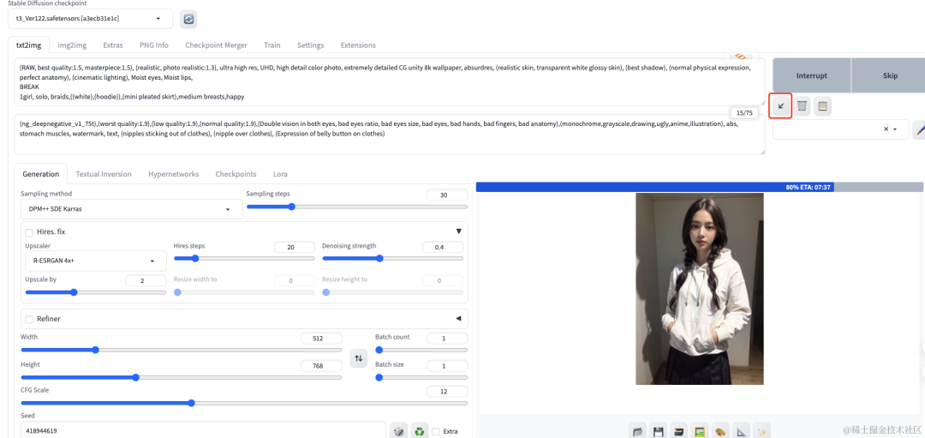925x438 pixels.
Task: Open the R-ESRGAN 4x+ upscaler dropdown
Action: click(x=96, y=261)
